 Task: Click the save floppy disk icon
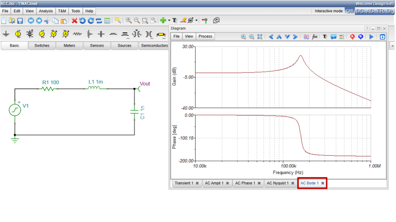pos(20,21)
